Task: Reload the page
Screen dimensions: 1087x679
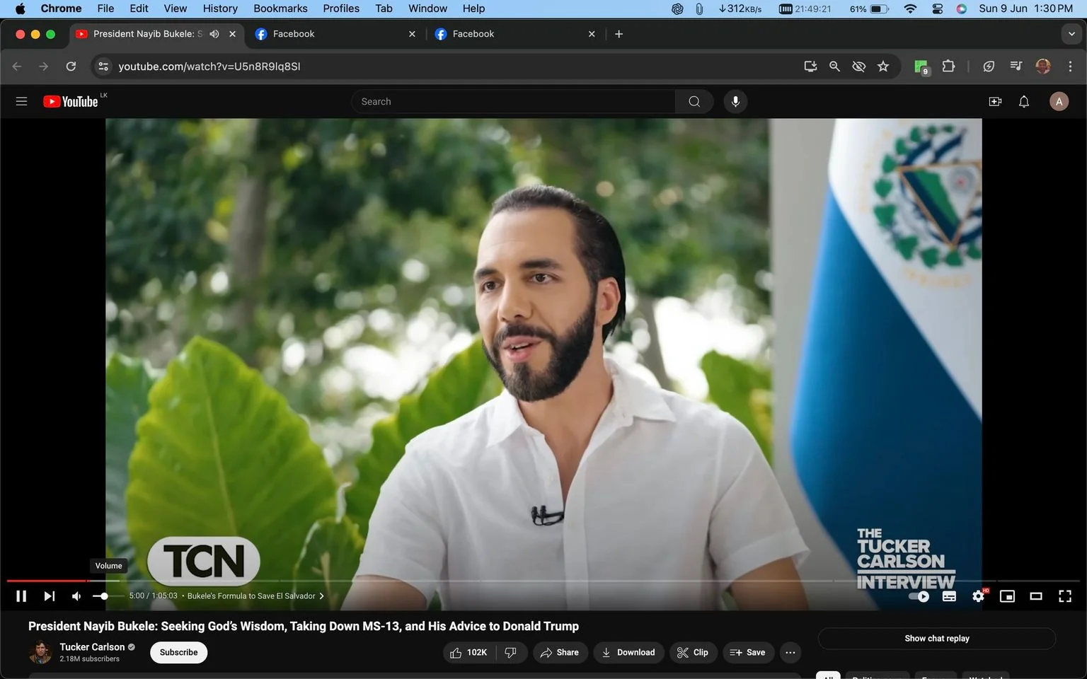Action: (x=71, y=66)
